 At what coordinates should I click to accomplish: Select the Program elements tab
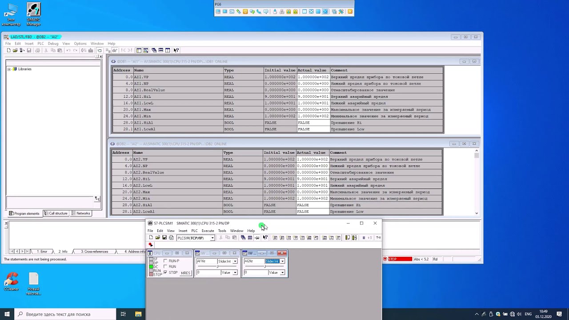(x=24, y=213)
